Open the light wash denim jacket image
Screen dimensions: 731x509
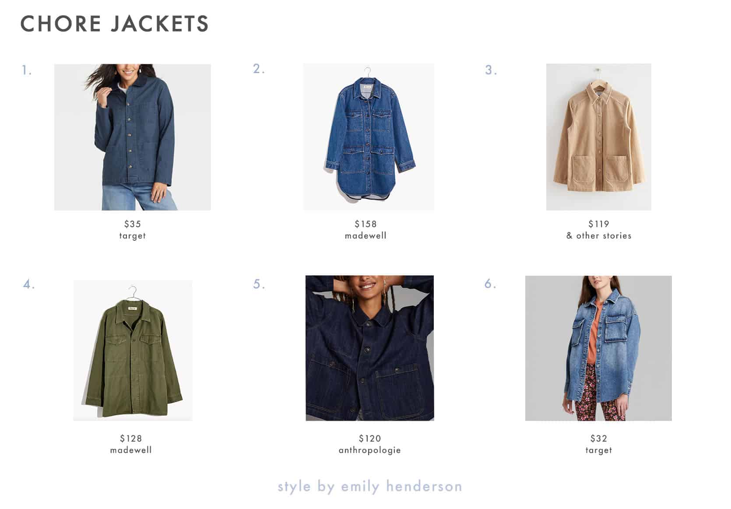(x=598, y=348)
